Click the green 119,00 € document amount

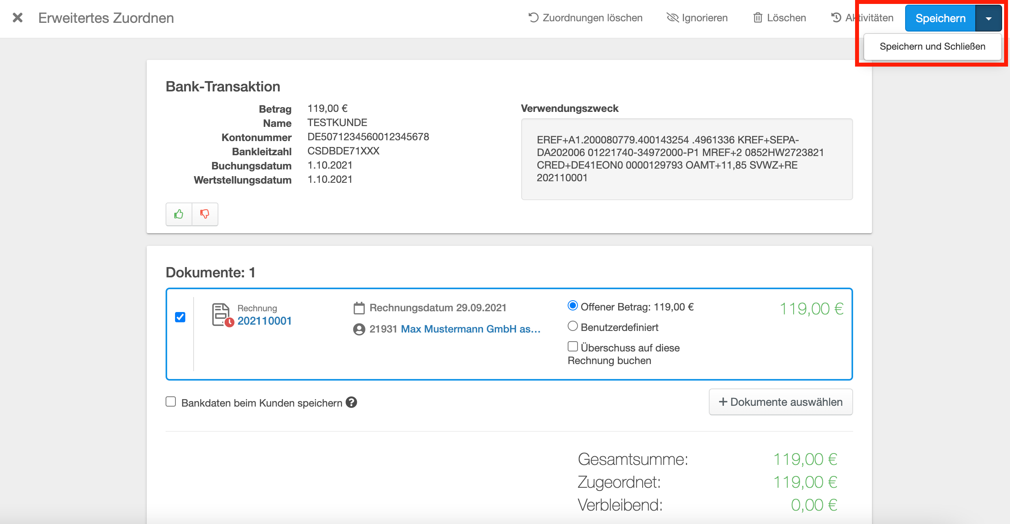click(811, 309)
